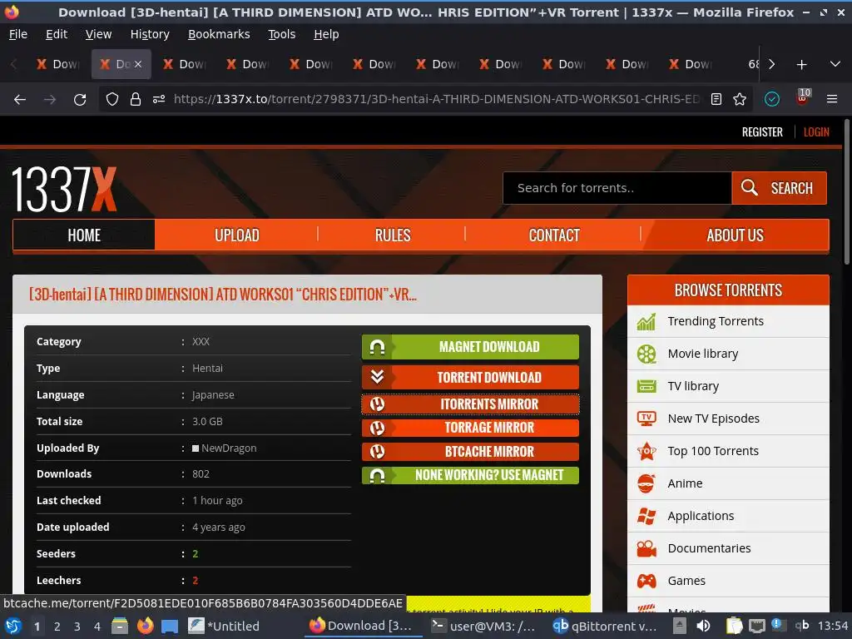This screenshot has width=852, height=639.
Task: Click the TV library icon
Action: [646, 386]
